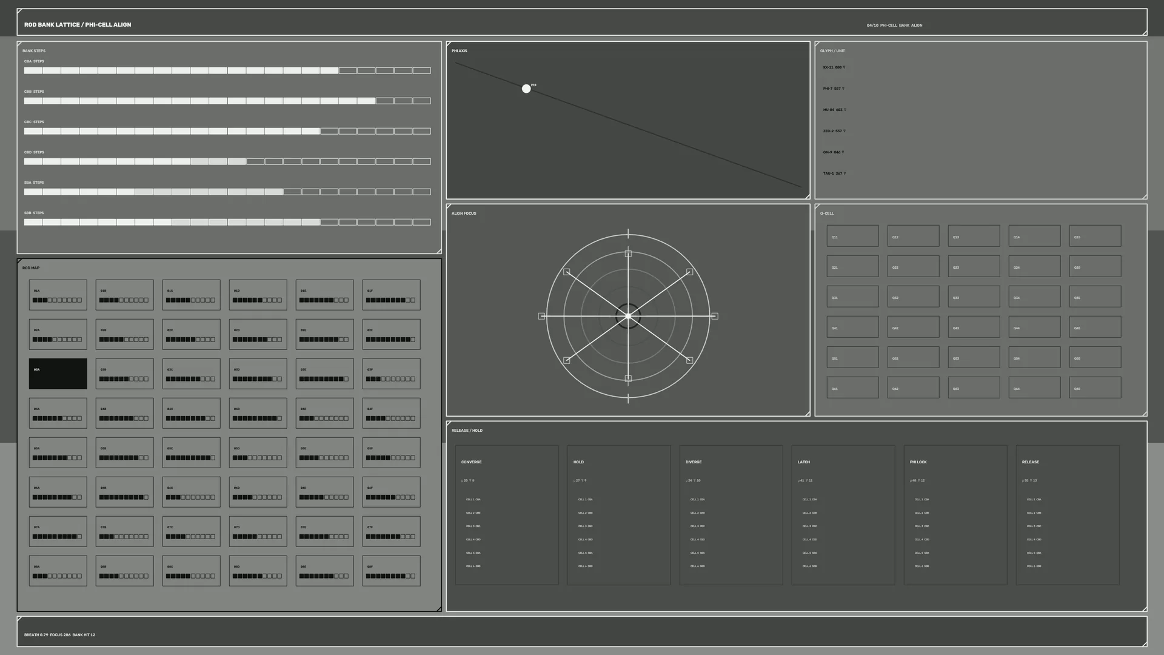1164x655 pixels.
Task: Adjust the CBC STEPS bar
Action: (x=227, y=131)
